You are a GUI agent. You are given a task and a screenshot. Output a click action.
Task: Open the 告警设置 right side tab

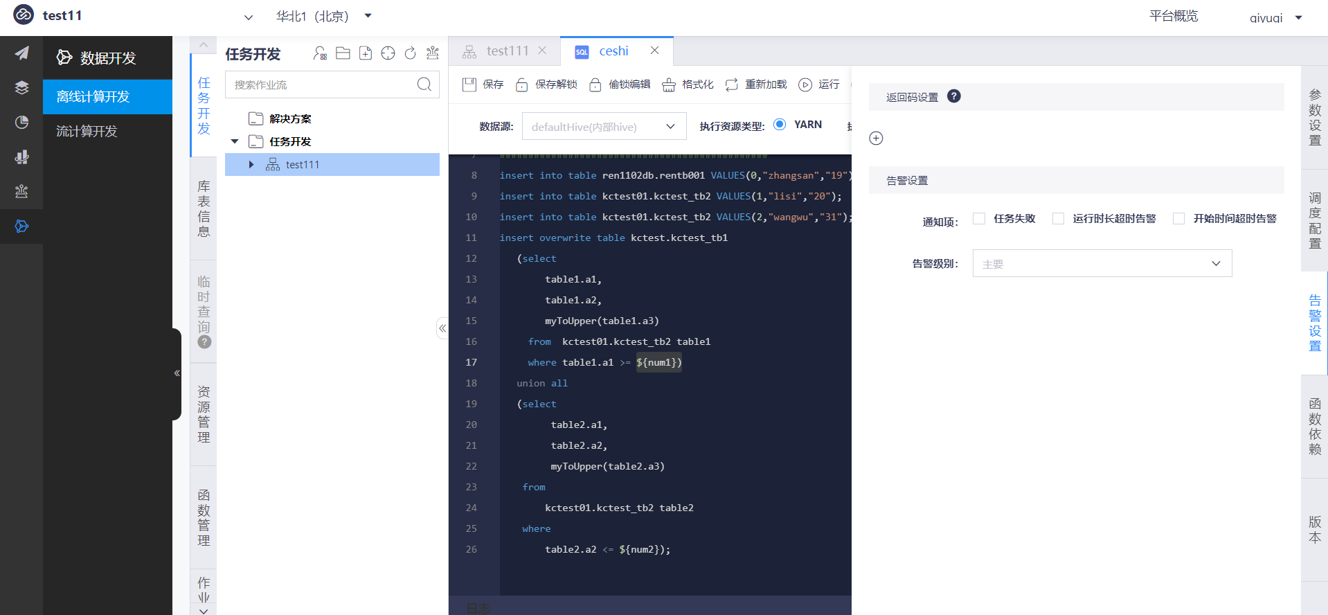coord(1314,323)
